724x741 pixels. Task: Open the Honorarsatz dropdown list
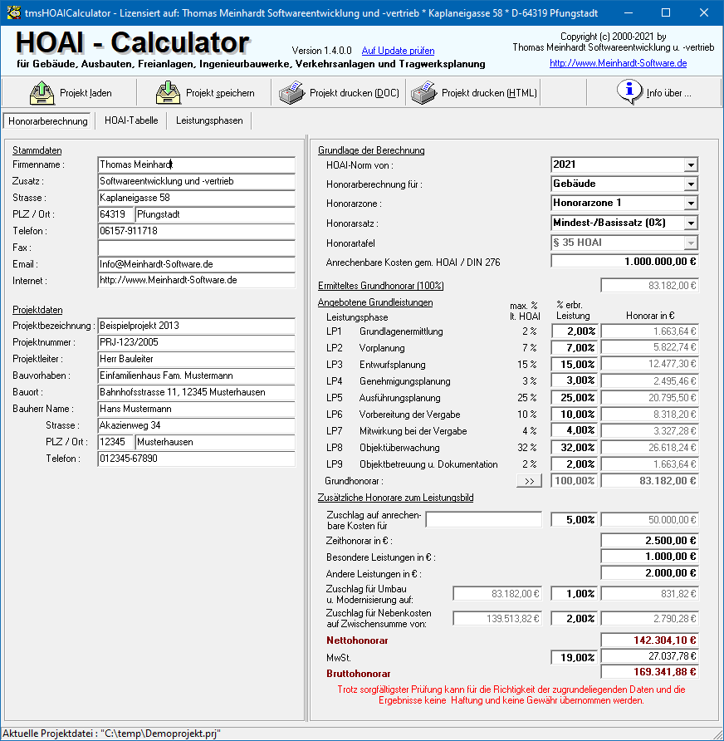pyautogui.click(x=691, y=223)
